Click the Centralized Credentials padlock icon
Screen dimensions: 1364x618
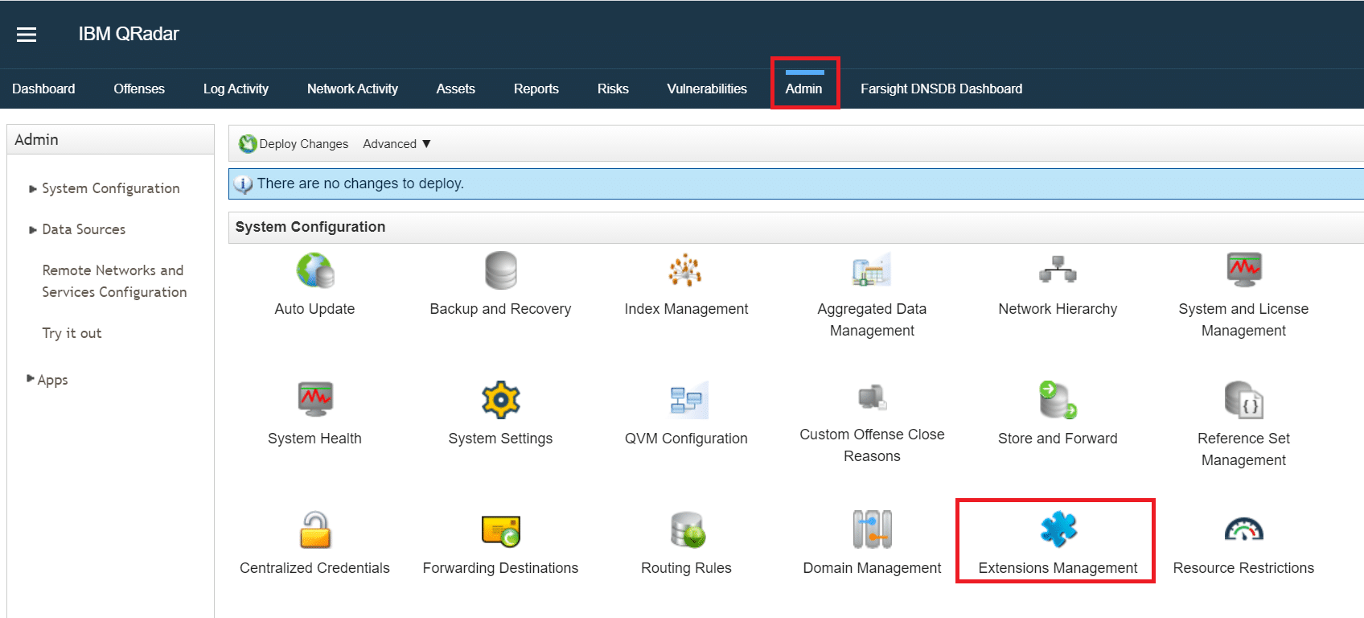pyautogui.click(x=315, y=529)
